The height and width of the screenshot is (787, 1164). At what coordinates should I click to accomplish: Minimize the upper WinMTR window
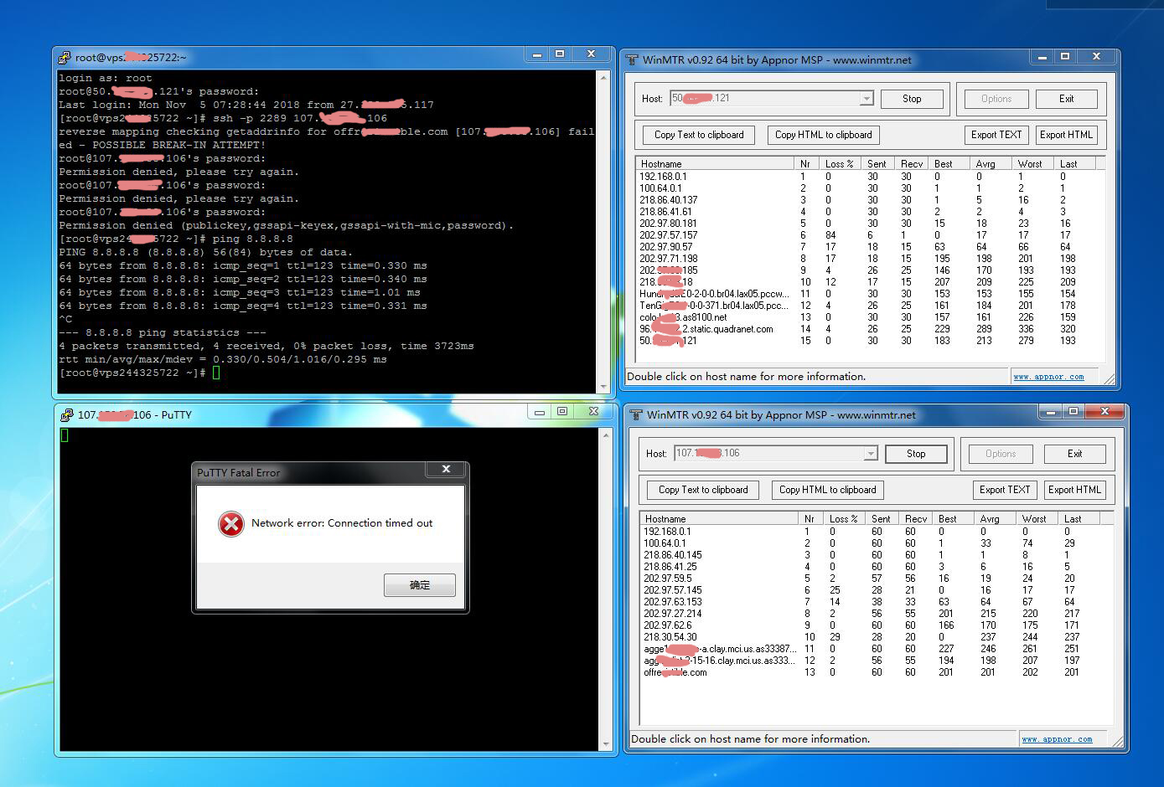click(1042, 57)
